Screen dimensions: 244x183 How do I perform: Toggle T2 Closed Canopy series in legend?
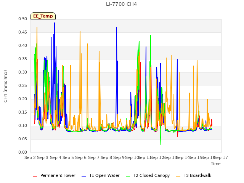tap(148, 175)
